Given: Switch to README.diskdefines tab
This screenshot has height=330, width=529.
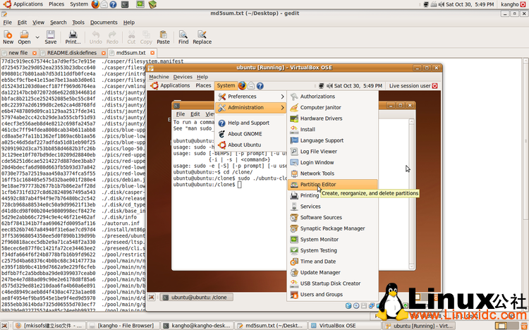Looking at the screenshot, I should click(72, 53).
